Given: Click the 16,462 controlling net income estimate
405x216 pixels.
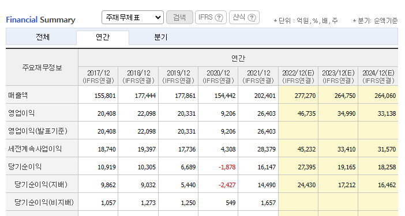Looking at the screenshot, I should (x=387, y=185).
